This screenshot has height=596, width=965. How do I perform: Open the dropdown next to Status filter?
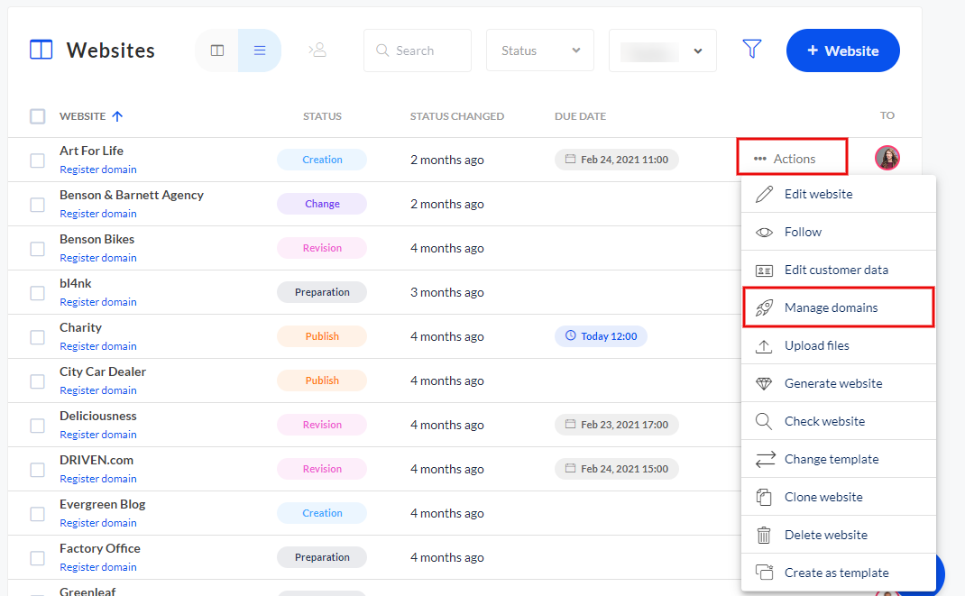(x=662, y=50)
